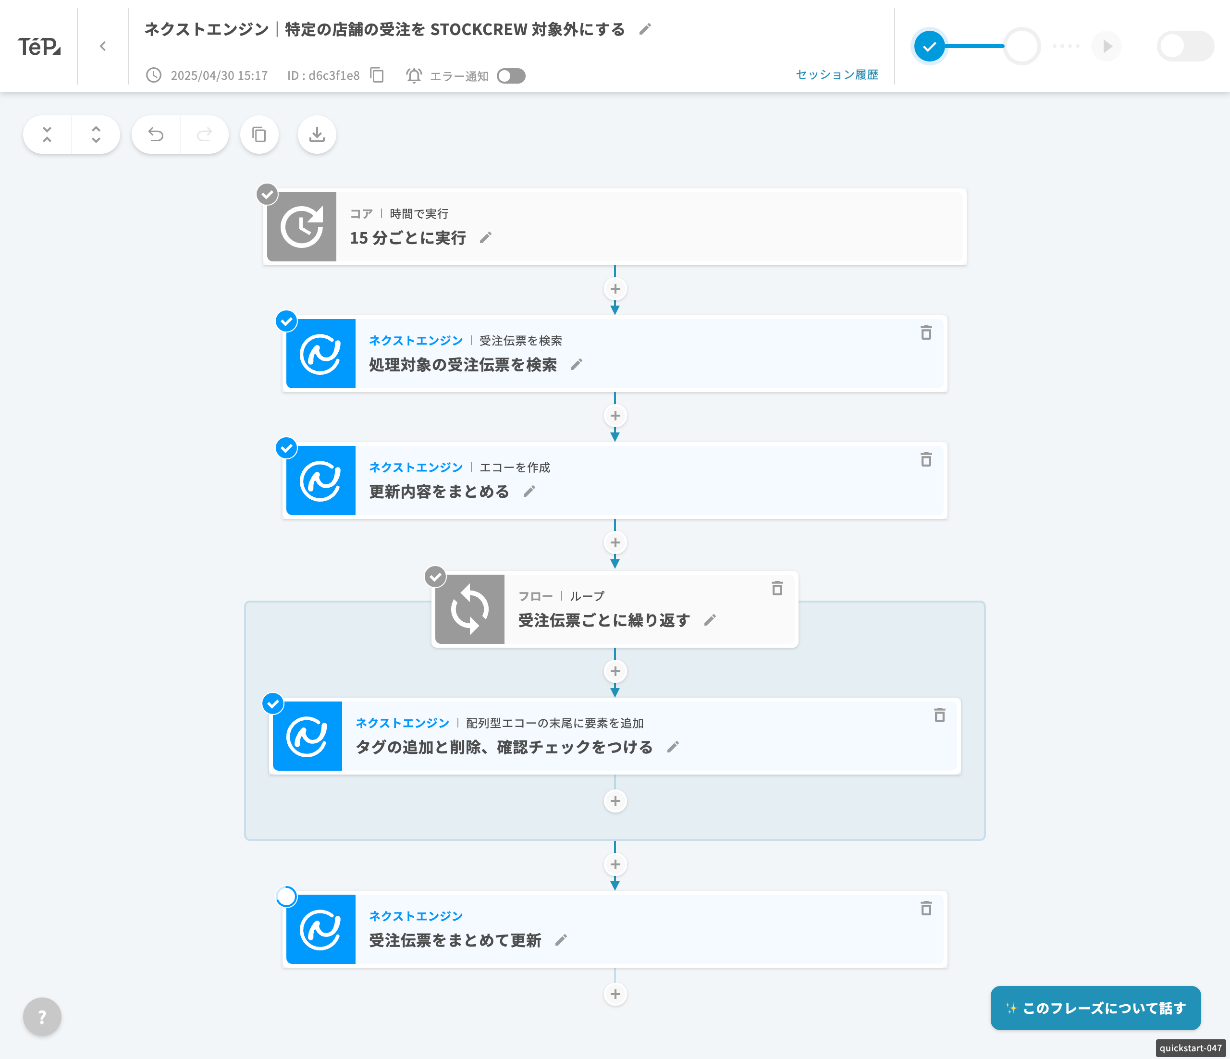The height and width of the screenshot is (1059, 1230).
Task: Click the TéPs logo
Action: pyautogui.click(x=38, y=46)
